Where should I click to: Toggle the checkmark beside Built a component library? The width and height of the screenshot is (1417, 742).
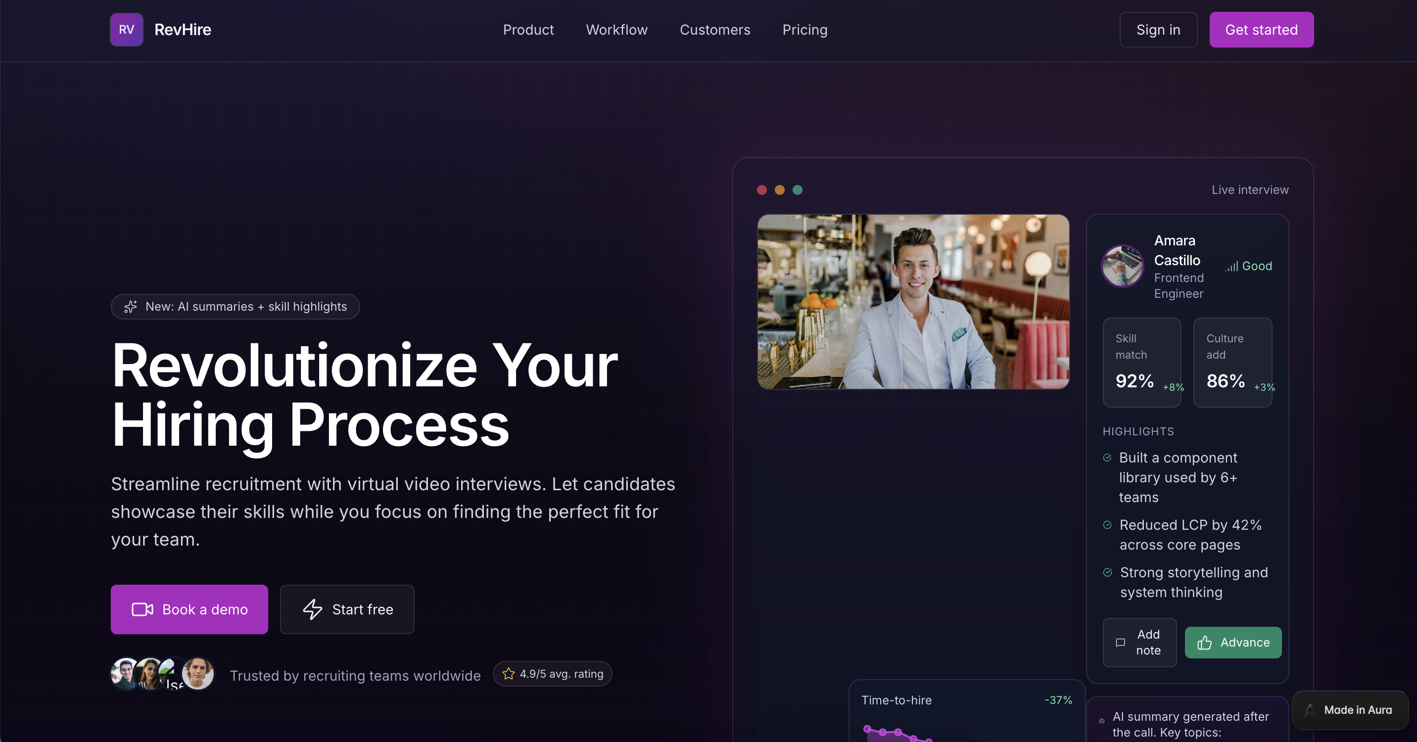click(1108, 458)
